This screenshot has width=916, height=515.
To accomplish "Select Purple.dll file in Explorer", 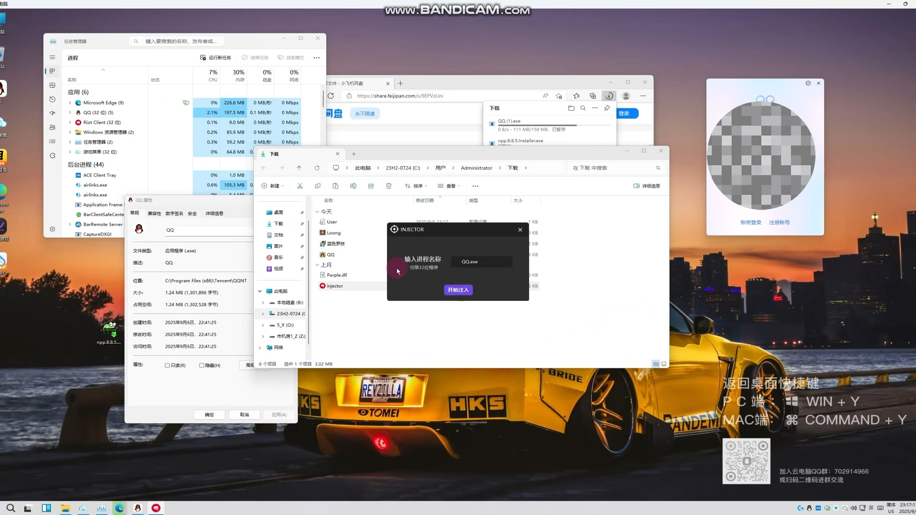I will coord(337,275).
